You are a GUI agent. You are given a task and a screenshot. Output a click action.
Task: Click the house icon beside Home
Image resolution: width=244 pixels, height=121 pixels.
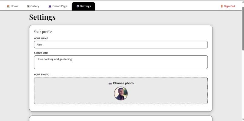click(x=8, y=6)
